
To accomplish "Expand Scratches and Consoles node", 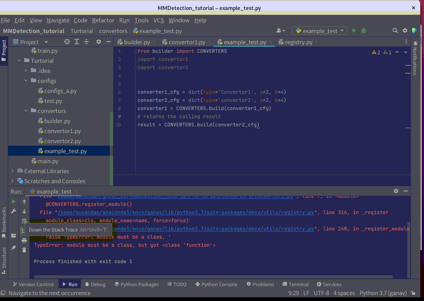I will (x=12, y=181).
